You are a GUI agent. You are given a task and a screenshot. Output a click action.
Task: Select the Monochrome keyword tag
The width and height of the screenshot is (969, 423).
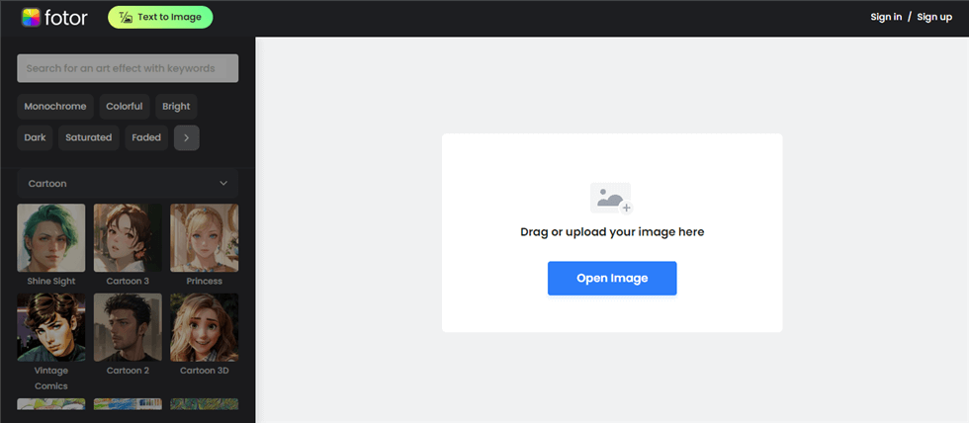(55, 106)
